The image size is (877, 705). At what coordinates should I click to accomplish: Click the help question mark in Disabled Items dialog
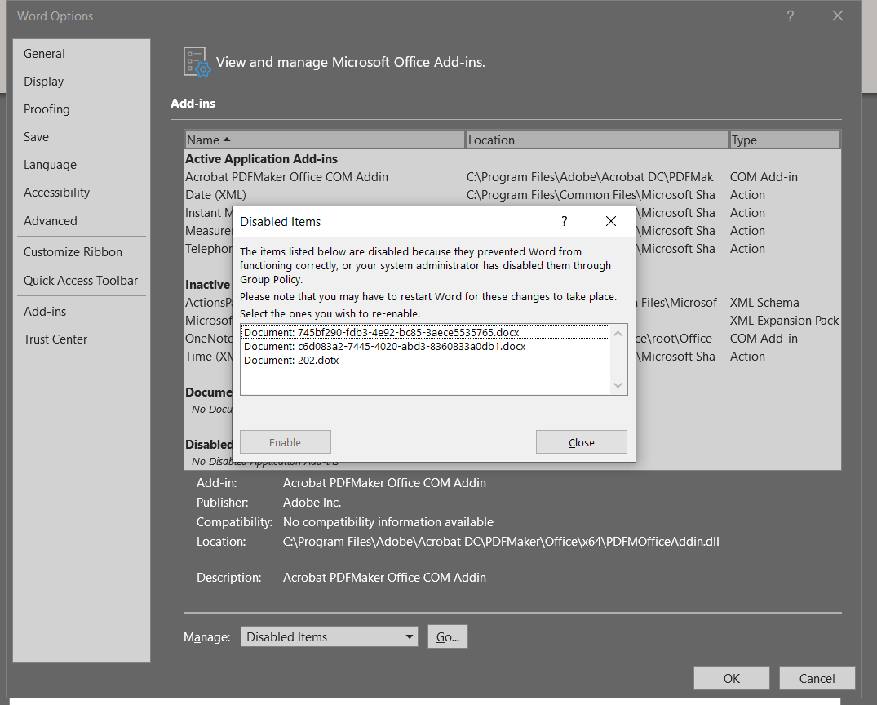(x=564, y=221)
